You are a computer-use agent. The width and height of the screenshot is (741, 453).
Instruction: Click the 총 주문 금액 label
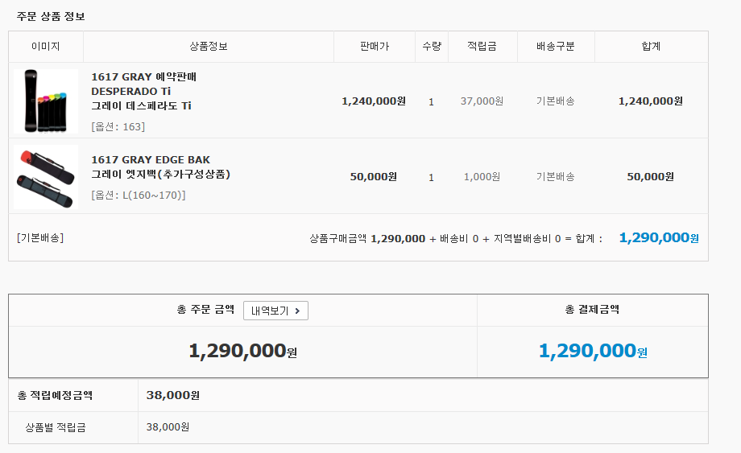tap(205, 310)
